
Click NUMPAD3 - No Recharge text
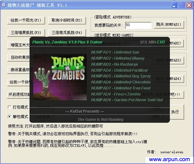(x=115, y=64)
